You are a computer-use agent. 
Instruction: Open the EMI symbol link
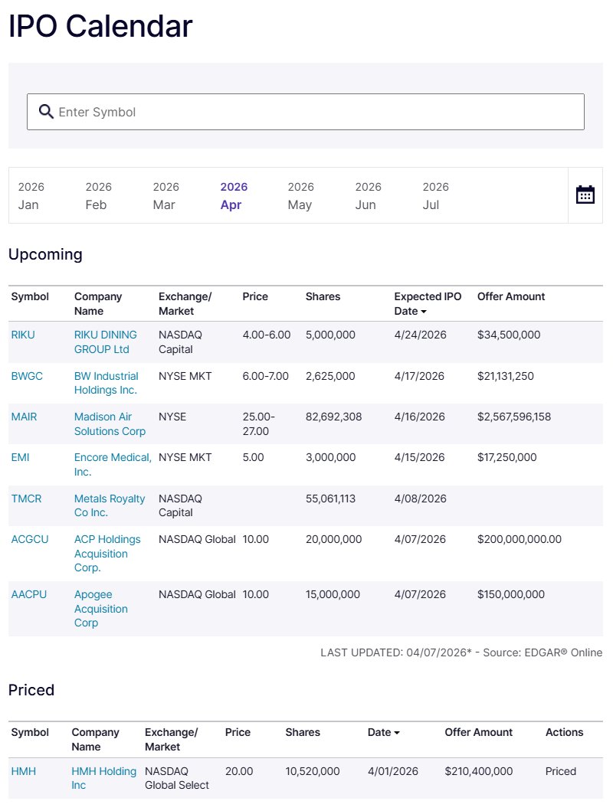pos(20,457)
